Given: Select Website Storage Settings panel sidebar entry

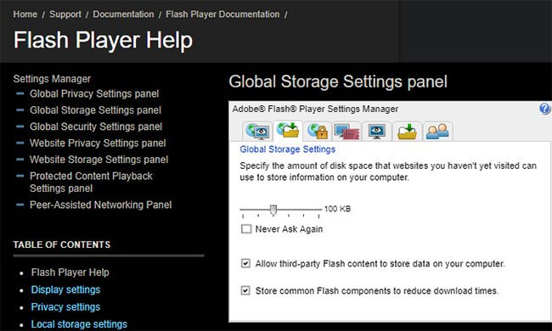Looking at the screenshot, I should 99,160.
